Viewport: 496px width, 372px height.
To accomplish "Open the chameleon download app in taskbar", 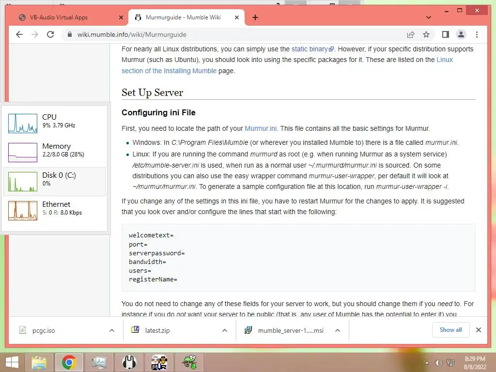I will click(x=189, y=362).
